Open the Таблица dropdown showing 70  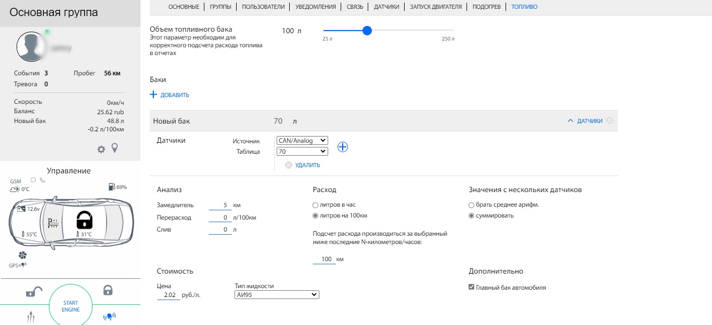[302, 152]
